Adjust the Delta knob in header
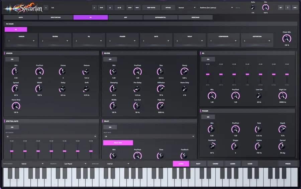Screen dimensions: 301x189 [253, 8]
